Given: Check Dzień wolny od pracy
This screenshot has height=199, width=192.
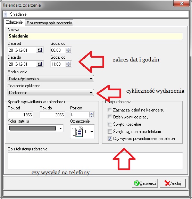Looking at the screenshot, I should coord(110,117).
